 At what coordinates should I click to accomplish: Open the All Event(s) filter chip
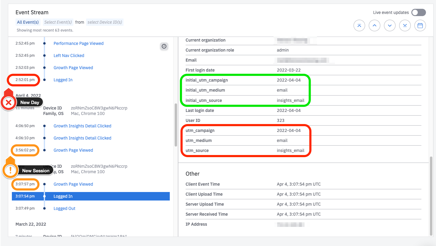28,22
